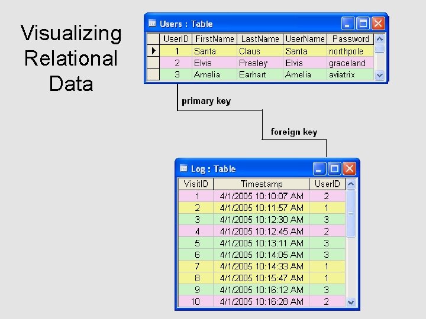Click the UserName cell in the Presley row

click(x=305, y=63)
